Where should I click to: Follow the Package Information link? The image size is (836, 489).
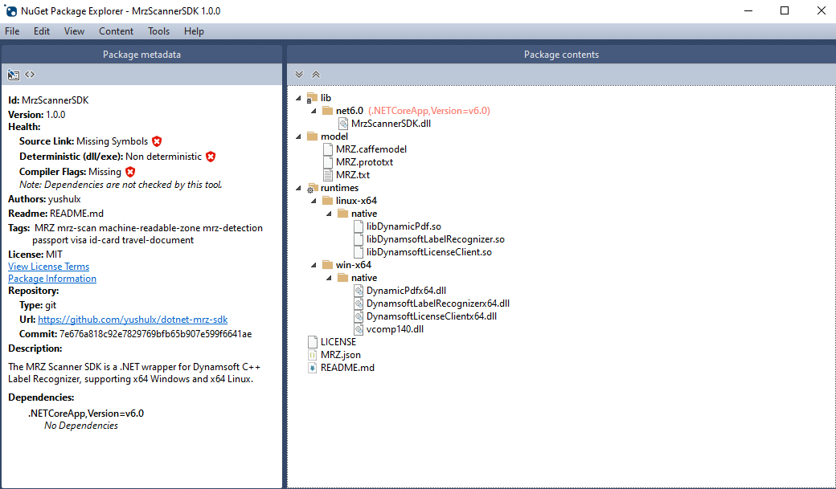coord(52,279)
